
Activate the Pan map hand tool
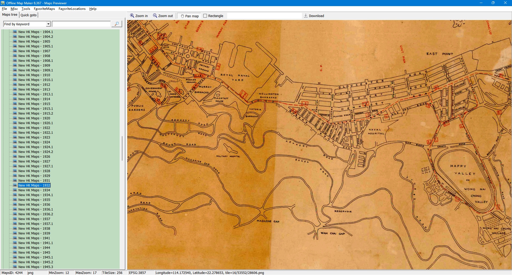(183, 16)
